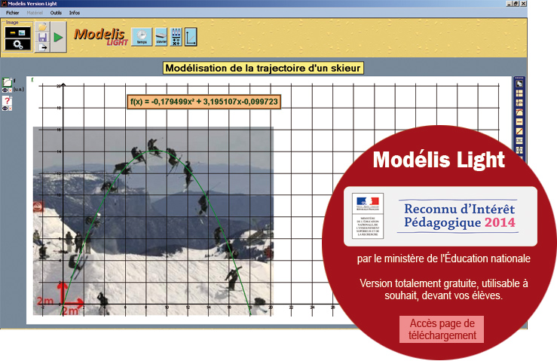Select the horizontal line tool

[519, 122]
